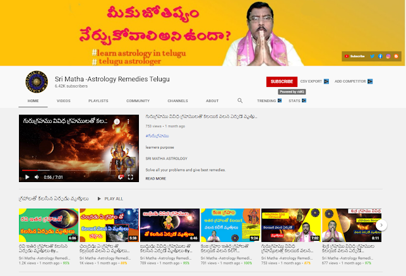Click channel name under the 6:06 video
The image size is (406, 276).
click(x=45, y=258)
